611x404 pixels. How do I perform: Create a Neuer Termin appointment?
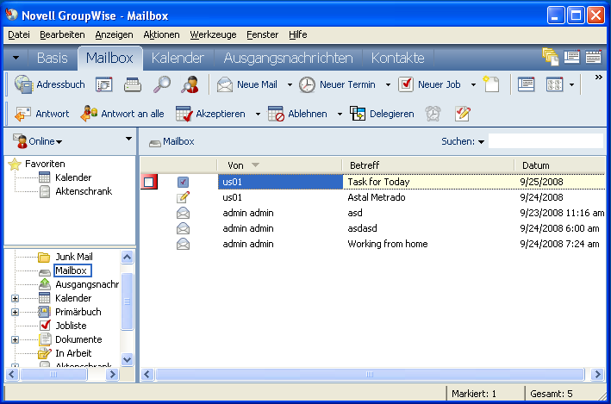(340, 84)
